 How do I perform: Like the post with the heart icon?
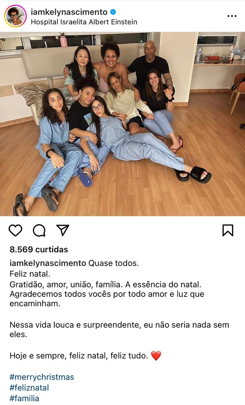15,230
